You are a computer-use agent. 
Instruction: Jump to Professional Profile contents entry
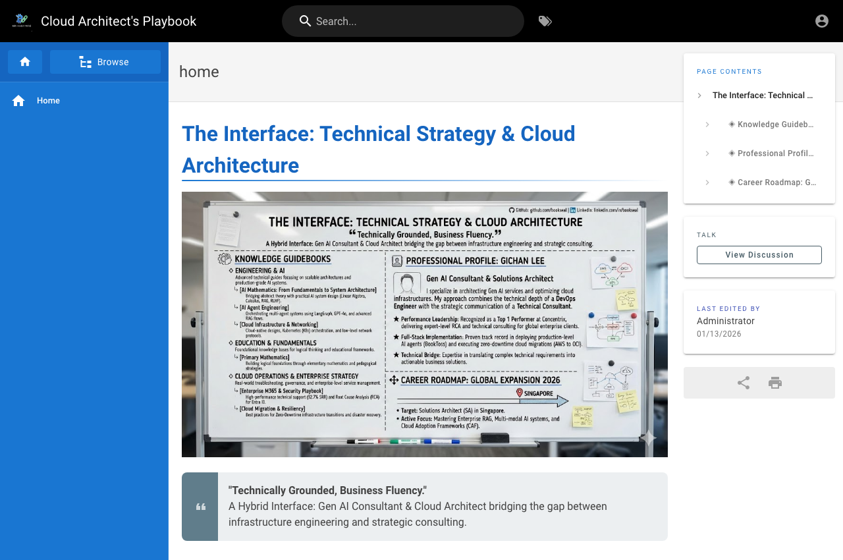tap(771, 154)
